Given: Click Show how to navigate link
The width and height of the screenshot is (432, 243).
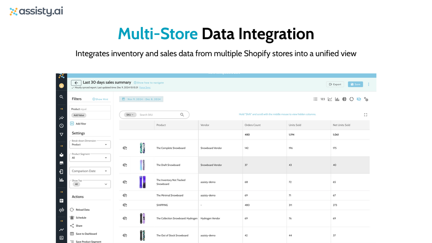Looking at the screenshot, I should click(149, 83).
